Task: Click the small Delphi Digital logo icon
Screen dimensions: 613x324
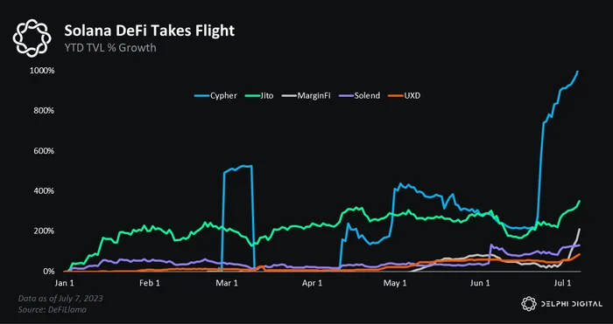Action: click(x=529, y=304)
